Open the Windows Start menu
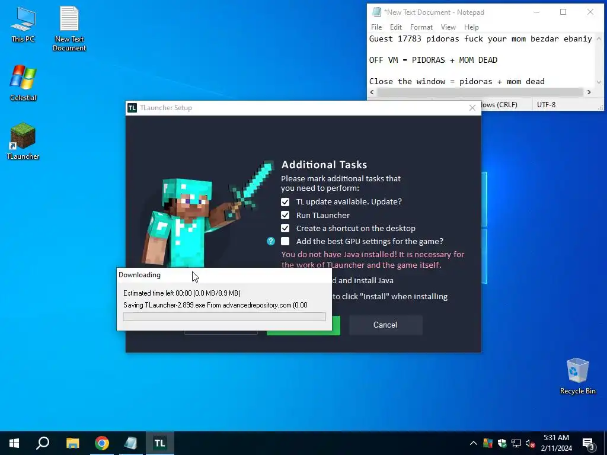607x455 pixels. click(14, 443)
